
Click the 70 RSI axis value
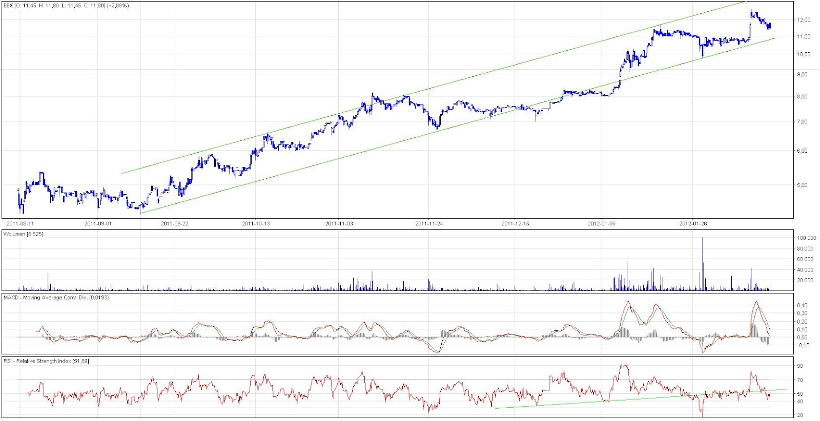point(800,381)
